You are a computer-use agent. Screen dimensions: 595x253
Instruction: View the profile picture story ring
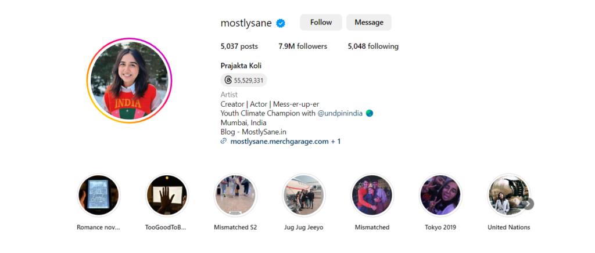click(129, 81)
